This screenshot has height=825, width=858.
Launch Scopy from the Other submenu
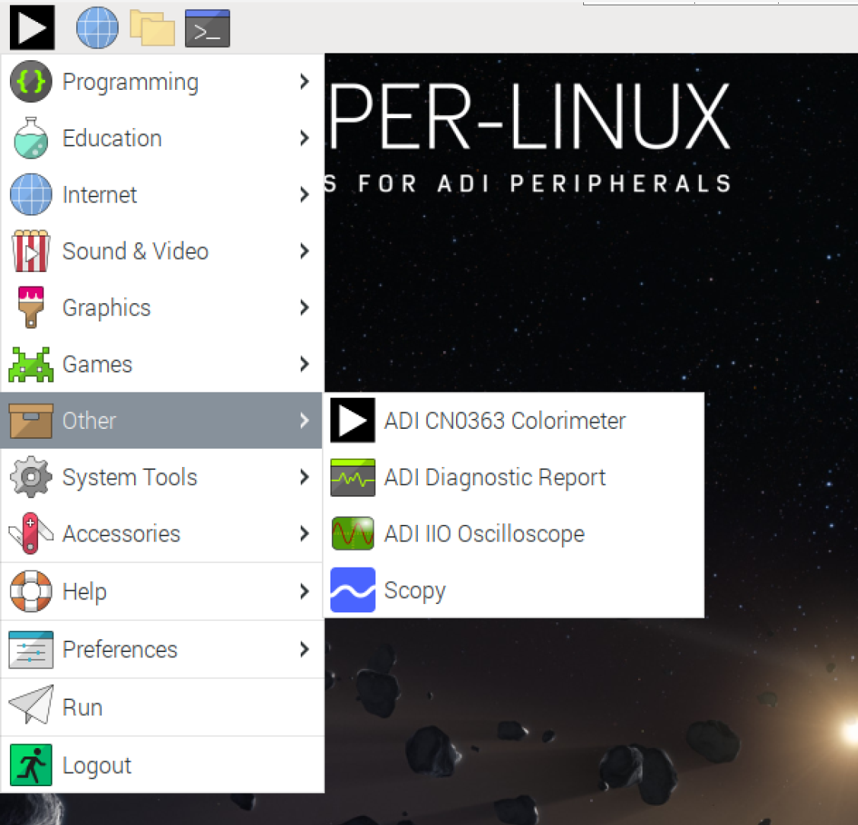click(x=514, y=590)
